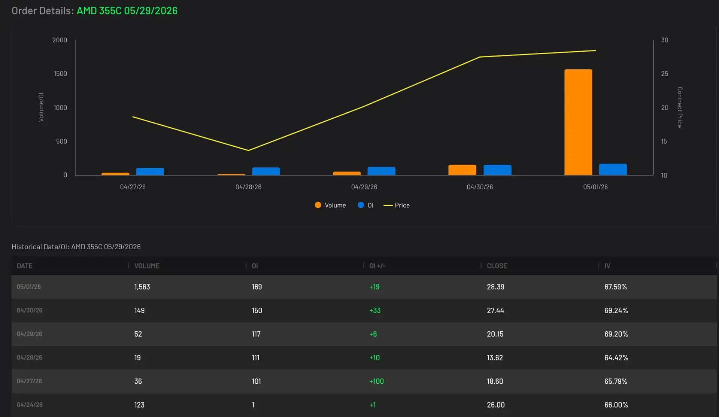Sort table by VOLUME column header
The height and width of the screenshot is (417, 719).
point(147,266)
